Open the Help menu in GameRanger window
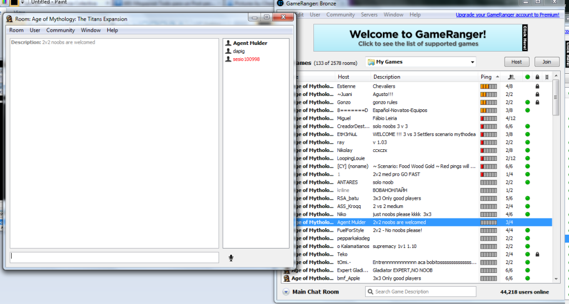This screenshot has height=304, width=569. click(415, 15)
